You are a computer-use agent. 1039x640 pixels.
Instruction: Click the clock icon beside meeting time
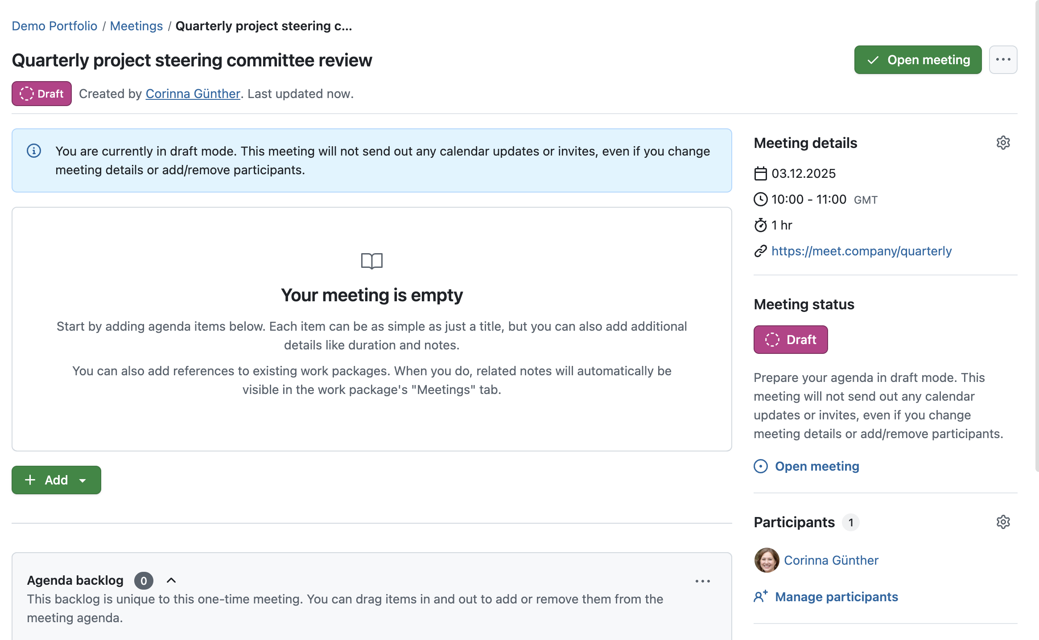click(x=760, y=199)
